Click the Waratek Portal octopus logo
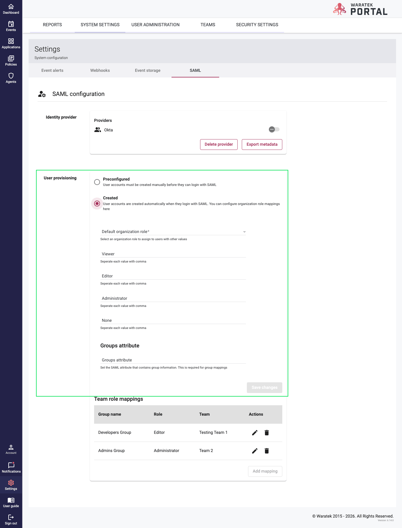This screenshot has height=528, width=402. 339,9
